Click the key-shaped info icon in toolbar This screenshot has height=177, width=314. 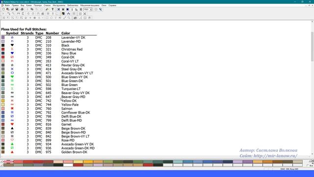click(52, 9)
